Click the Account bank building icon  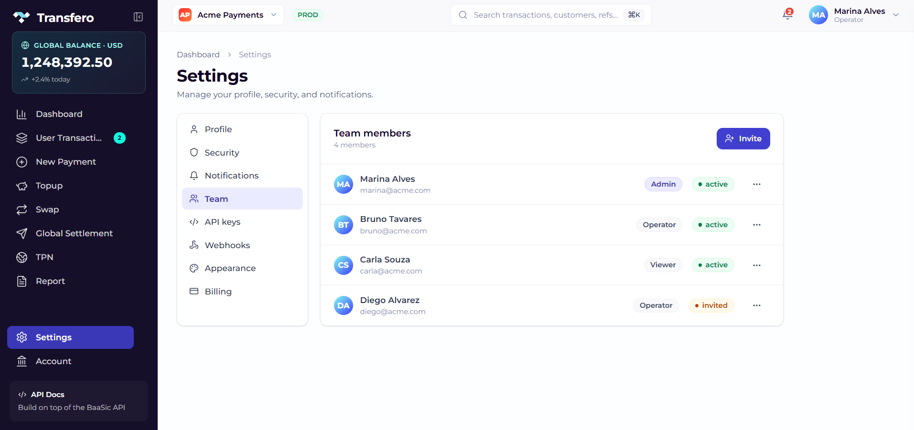pos(22,361)
